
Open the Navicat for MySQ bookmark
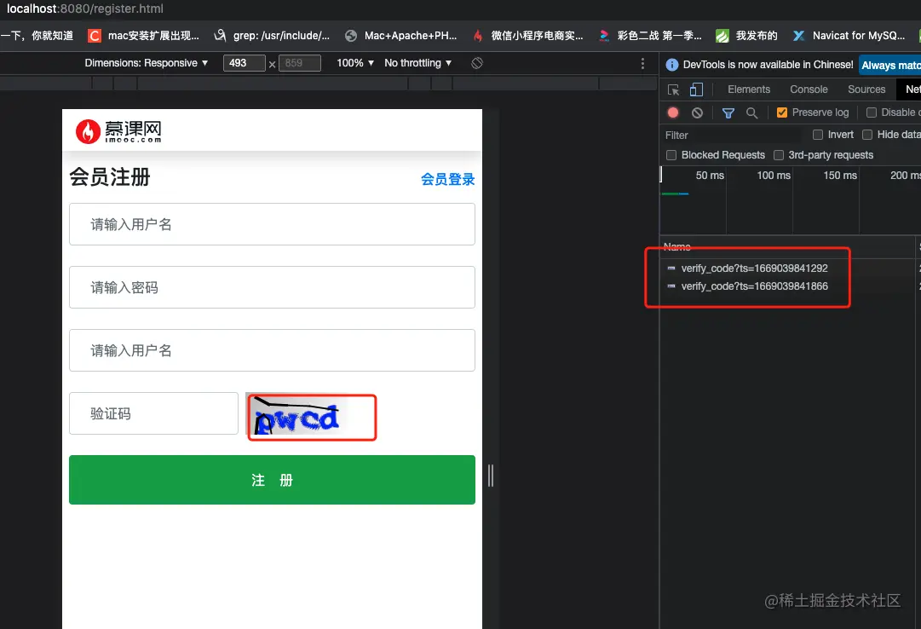coord(849,36)
